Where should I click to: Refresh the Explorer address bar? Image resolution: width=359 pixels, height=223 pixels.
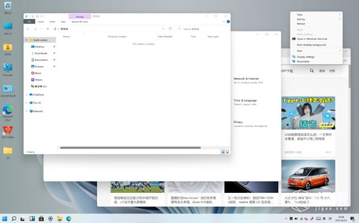170,29
